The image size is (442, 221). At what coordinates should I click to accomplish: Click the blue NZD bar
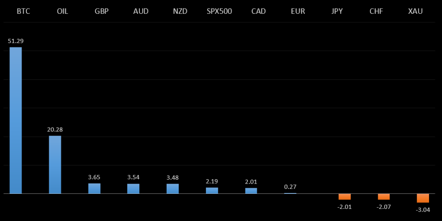173,189
